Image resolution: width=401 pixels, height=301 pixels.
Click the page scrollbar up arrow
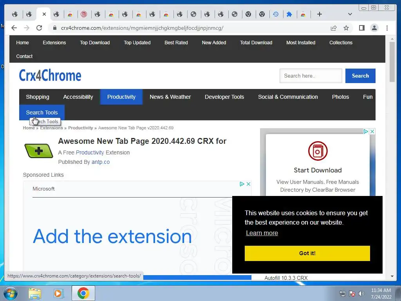click(392, 39)
